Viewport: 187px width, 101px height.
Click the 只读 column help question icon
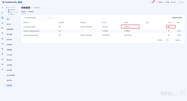click(172, 22)
